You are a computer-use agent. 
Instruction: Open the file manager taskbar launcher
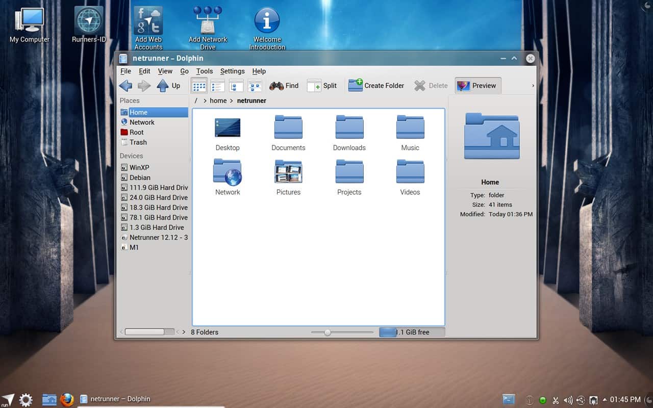click(x=49, y=399)
